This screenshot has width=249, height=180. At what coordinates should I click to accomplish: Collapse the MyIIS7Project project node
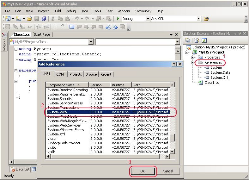[187, 52]
